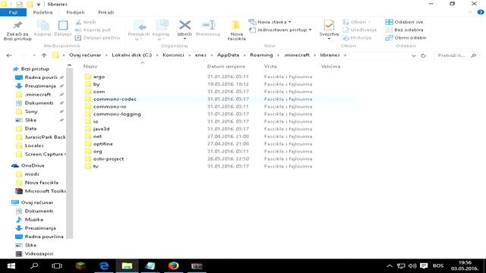Open Minecraft from the taskbar
Screen dimensions: 486x273
pos(80,266)
